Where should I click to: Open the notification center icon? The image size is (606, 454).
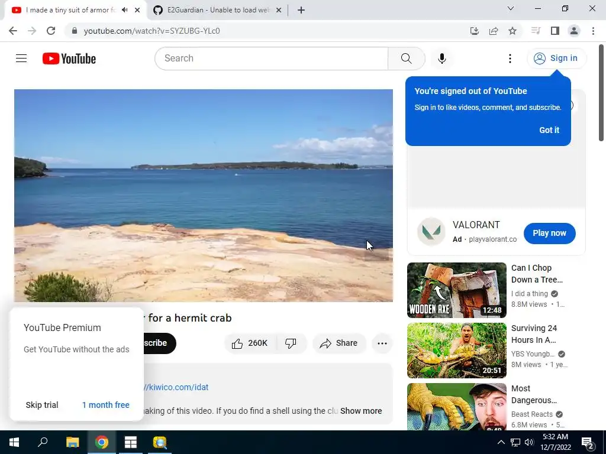click(x=588, y=442)
